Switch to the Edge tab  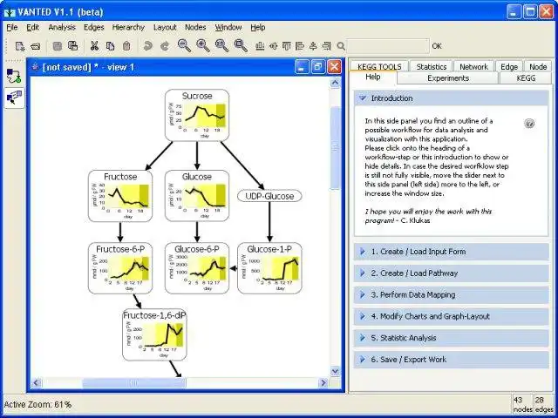[509, 66]
